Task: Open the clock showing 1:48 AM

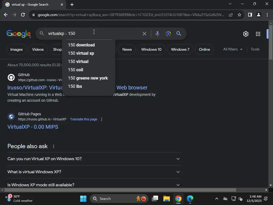Action: click(254, 199)
